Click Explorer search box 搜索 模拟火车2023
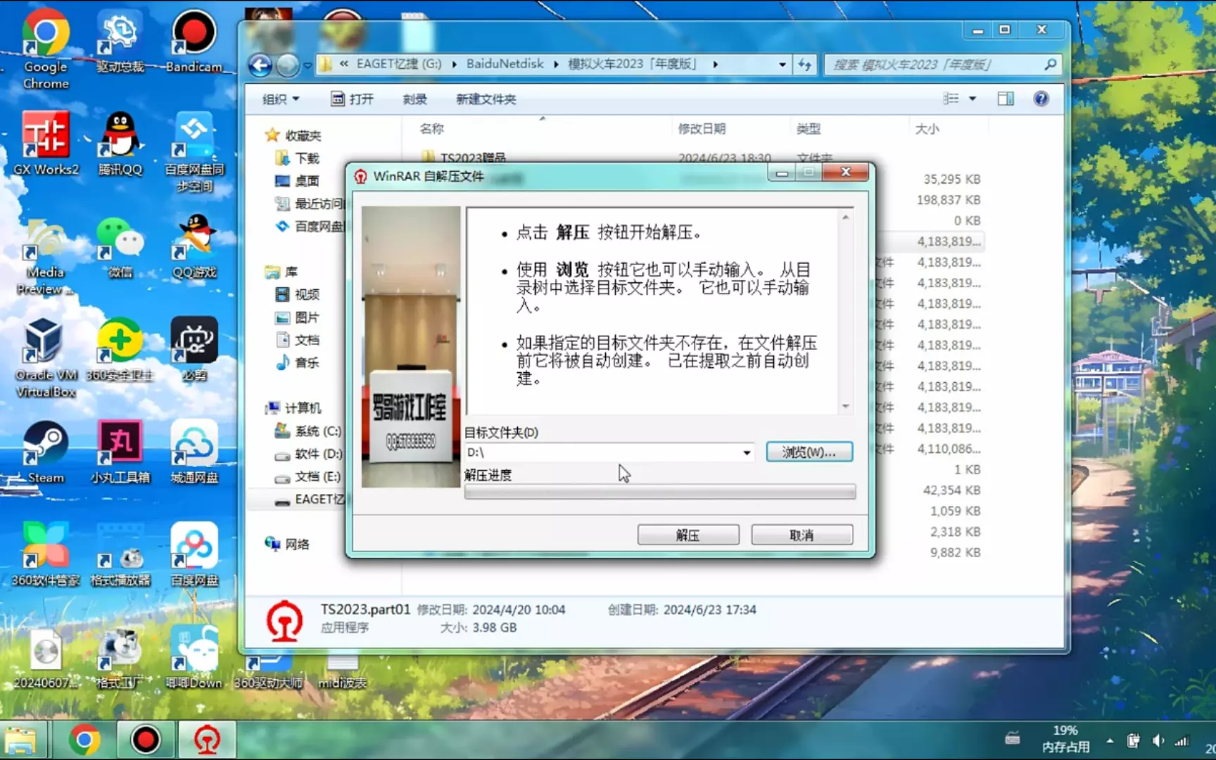Screen dimensions: 1216x760 (942, 65)
